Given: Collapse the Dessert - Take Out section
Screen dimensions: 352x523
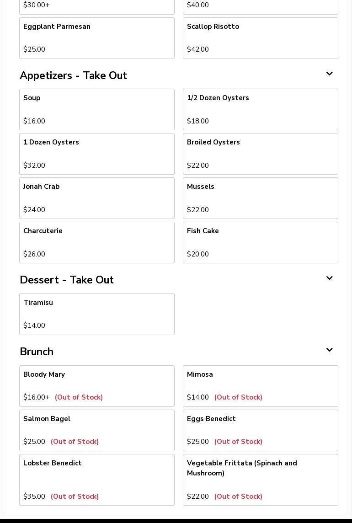Looking at the screenshot, I should (329, 278).
